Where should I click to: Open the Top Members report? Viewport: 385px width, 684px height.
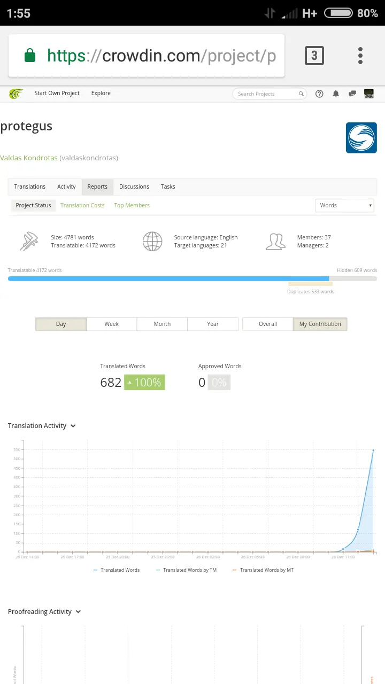coord(132,205)
